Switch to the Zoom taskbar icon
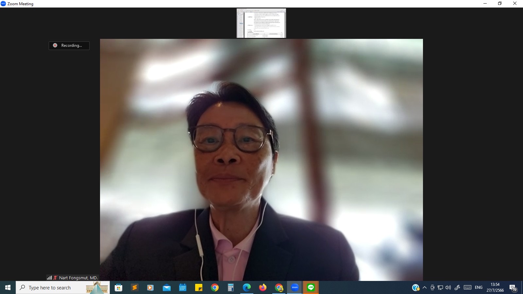Image resolution: width=523 pixels, height=294 pixels. coord(295,287)
